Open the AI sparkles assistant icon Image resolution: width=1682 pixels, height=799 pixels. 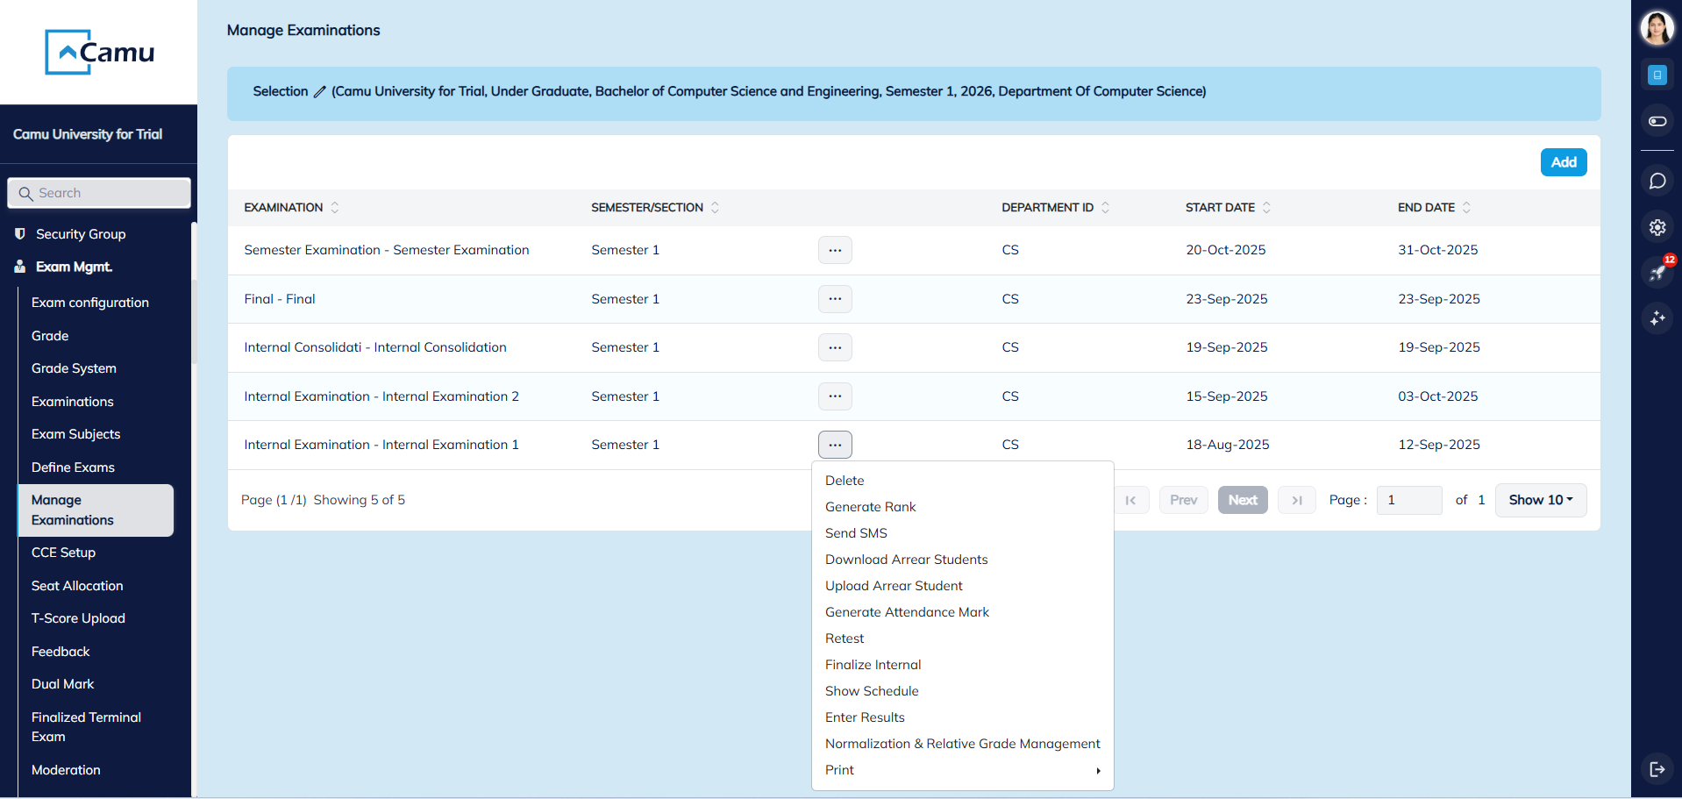tap(1657, 318)
